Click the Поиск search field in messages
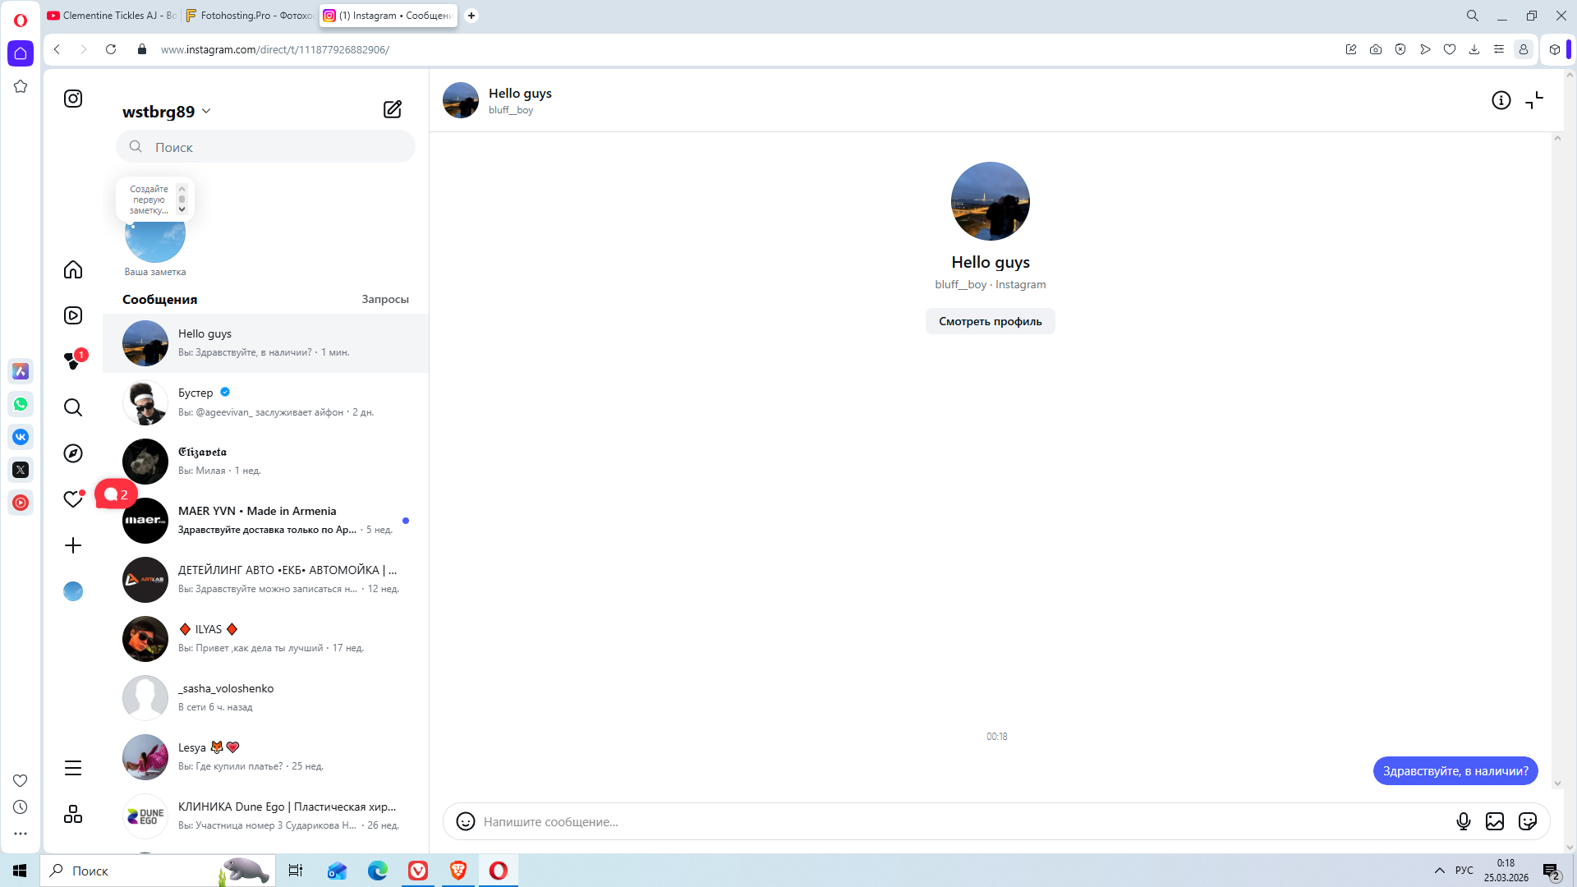 (x=265, y=147)
